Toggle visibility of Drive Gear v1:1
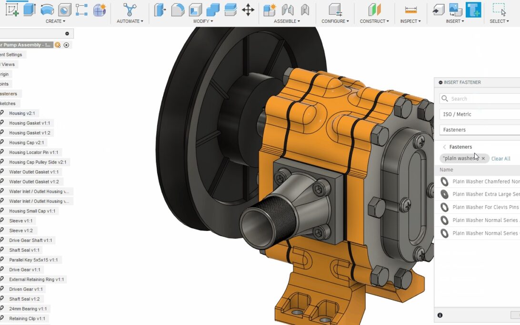Viewport: 520px width, 325px height. click(x=1, y=269)
